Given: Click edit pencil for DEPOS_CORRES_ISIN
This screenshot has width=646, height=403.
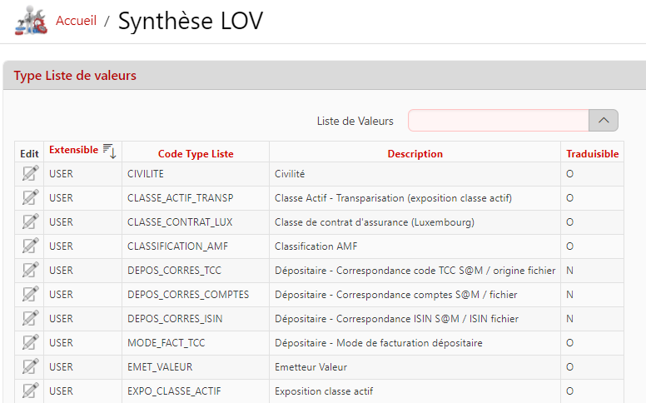Looking at the screenshot, I should click(30, 319).
